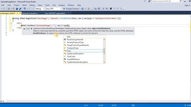
Task: Select TargetControlTypeAttribute in IntelliSense list
Action: [78, 45]
